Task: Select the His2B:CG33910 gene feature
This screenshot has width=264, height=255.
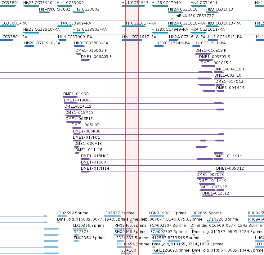Action: click(31, 6)
